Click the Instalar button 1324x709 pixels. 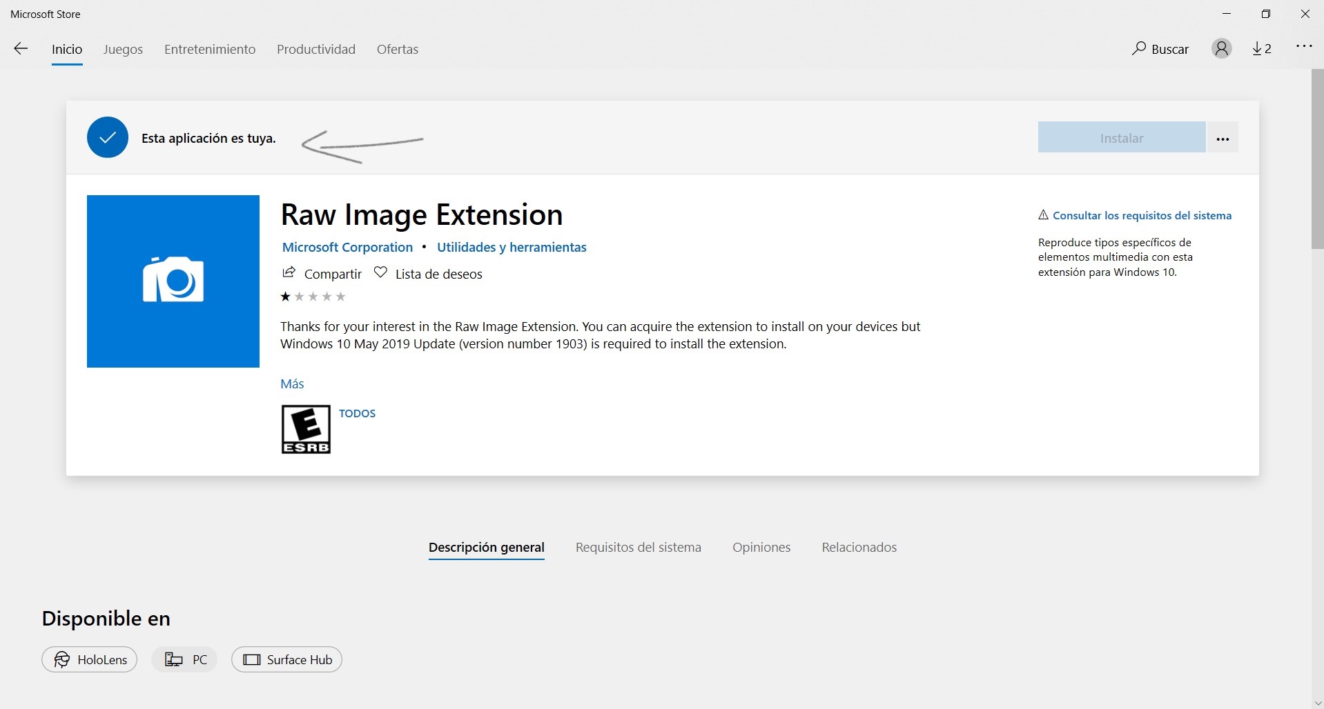[x=1122, y=138]
